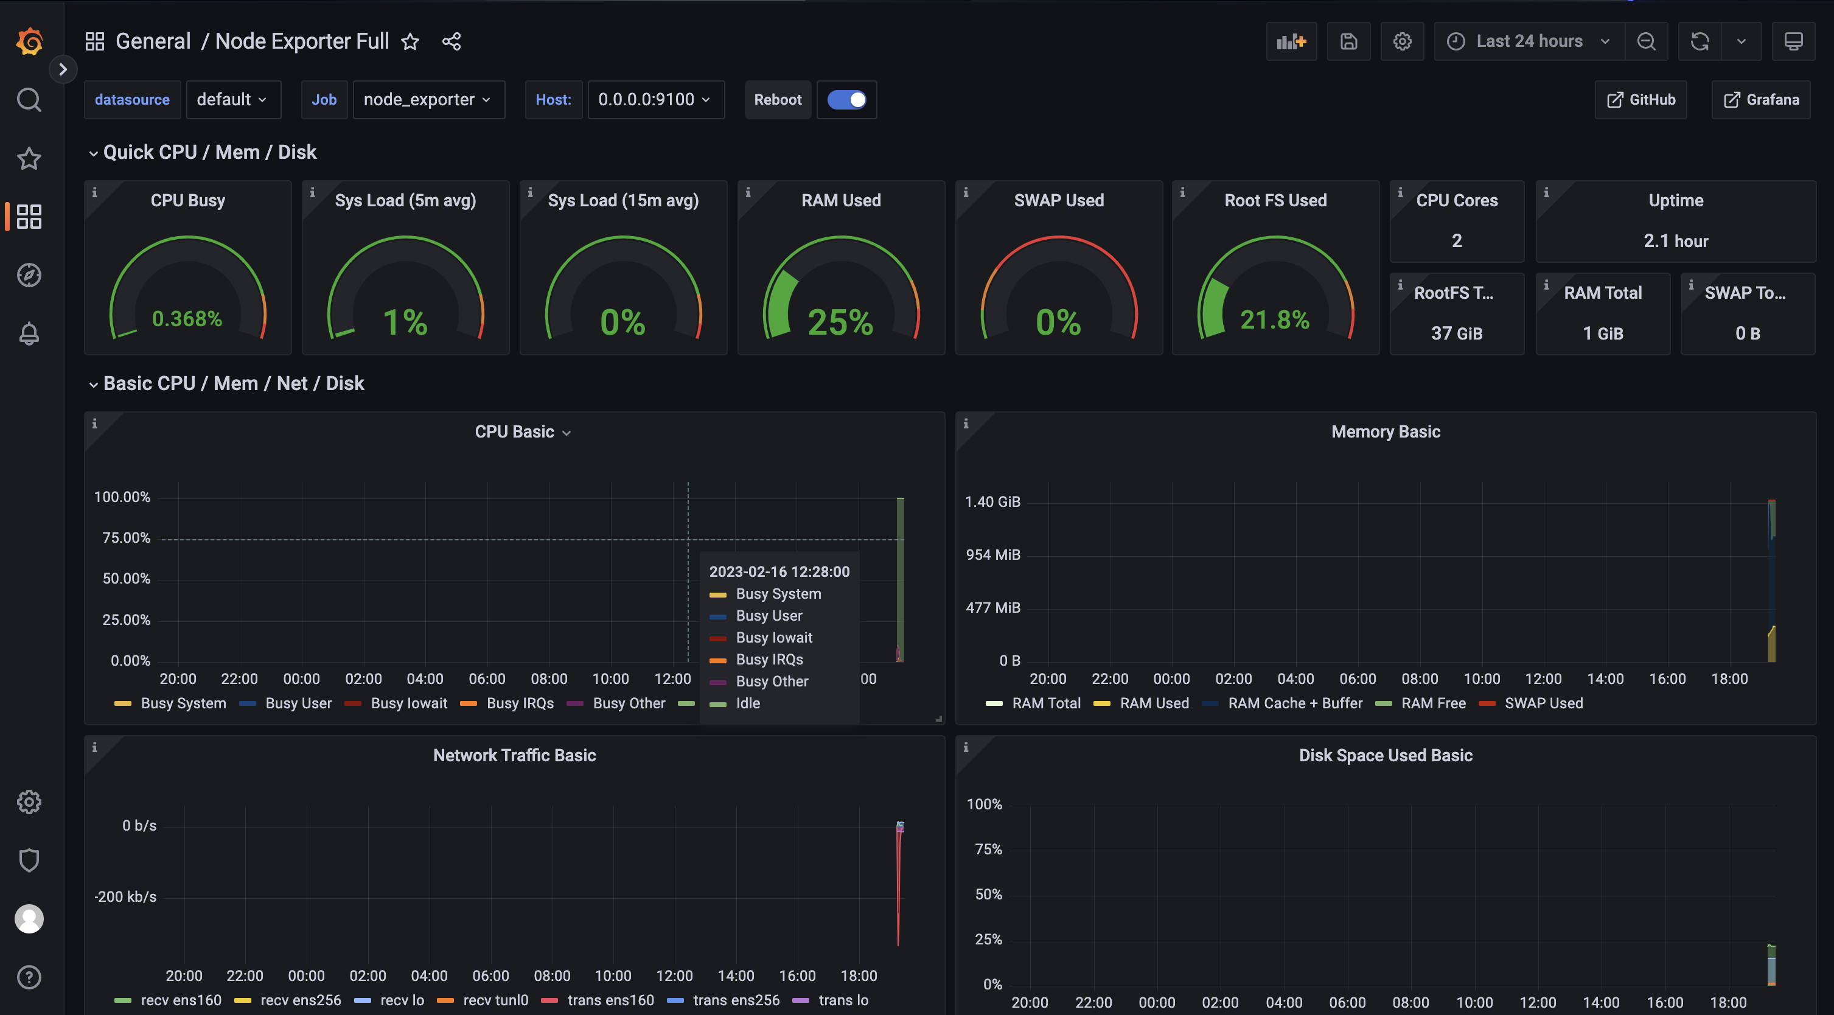Toggle RAM Free series in Memory legend

(x=1433, y=703)
